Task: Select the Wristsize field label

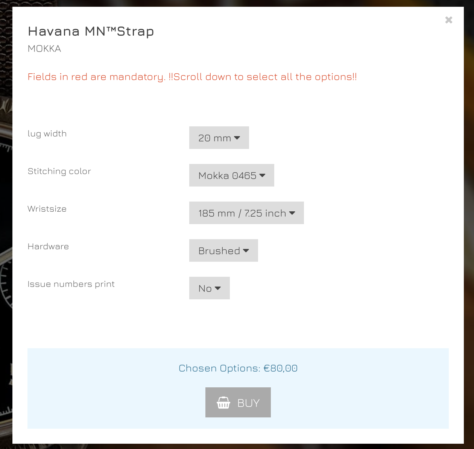Action: point(47,209)
